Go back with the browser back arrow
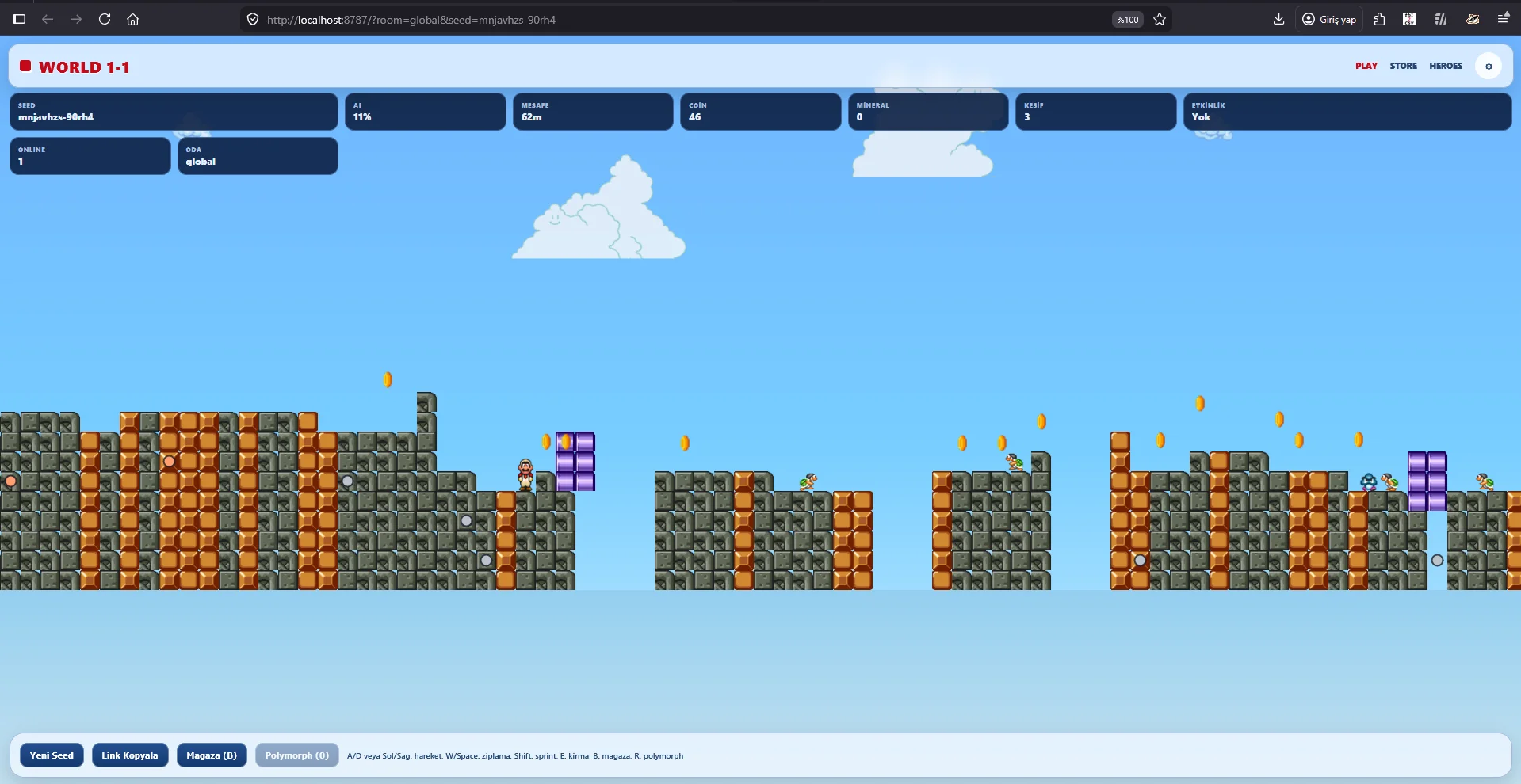The image size is (1521, 784). [x=48, y=19]
